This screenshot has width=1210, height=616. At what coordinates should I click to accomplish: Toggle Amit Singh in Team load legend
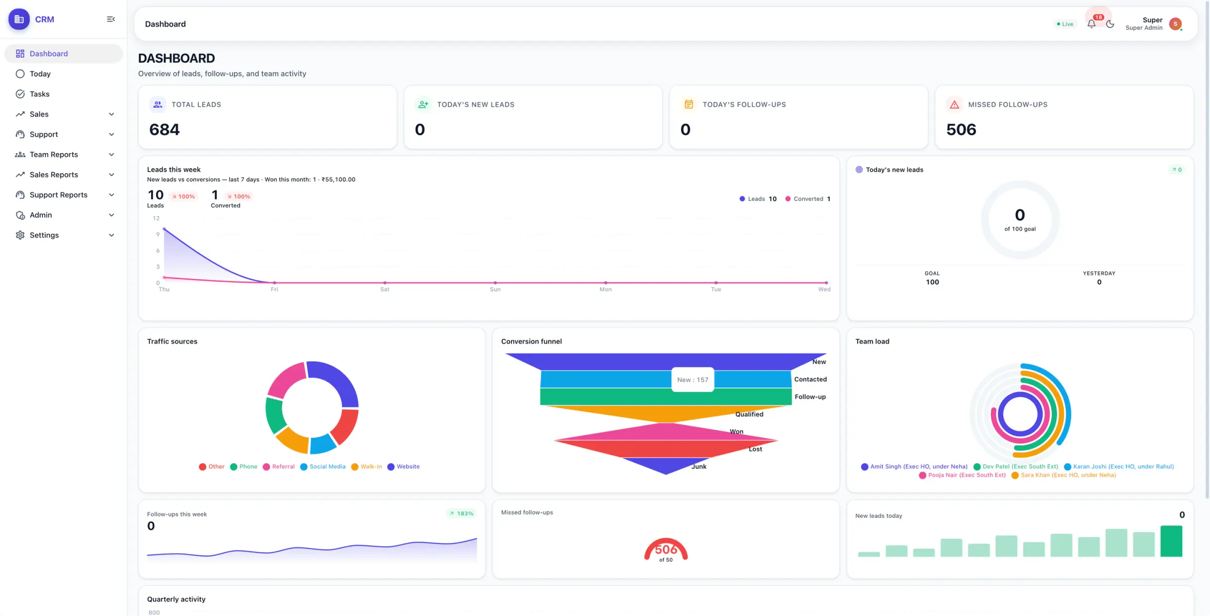914,466
